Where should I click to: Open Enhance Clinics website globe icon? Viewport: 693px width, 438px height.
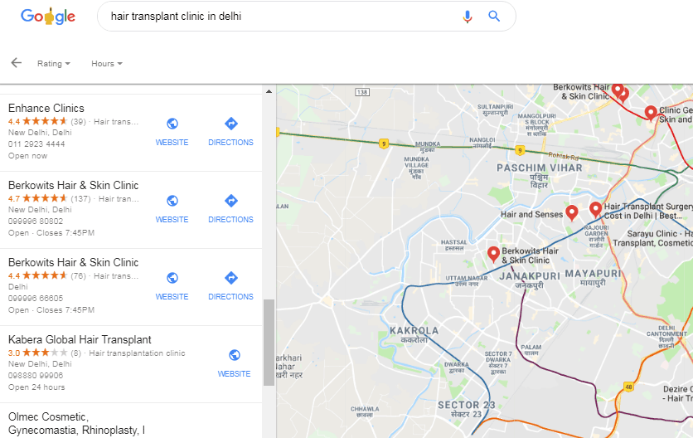click(x=172, y=124)
